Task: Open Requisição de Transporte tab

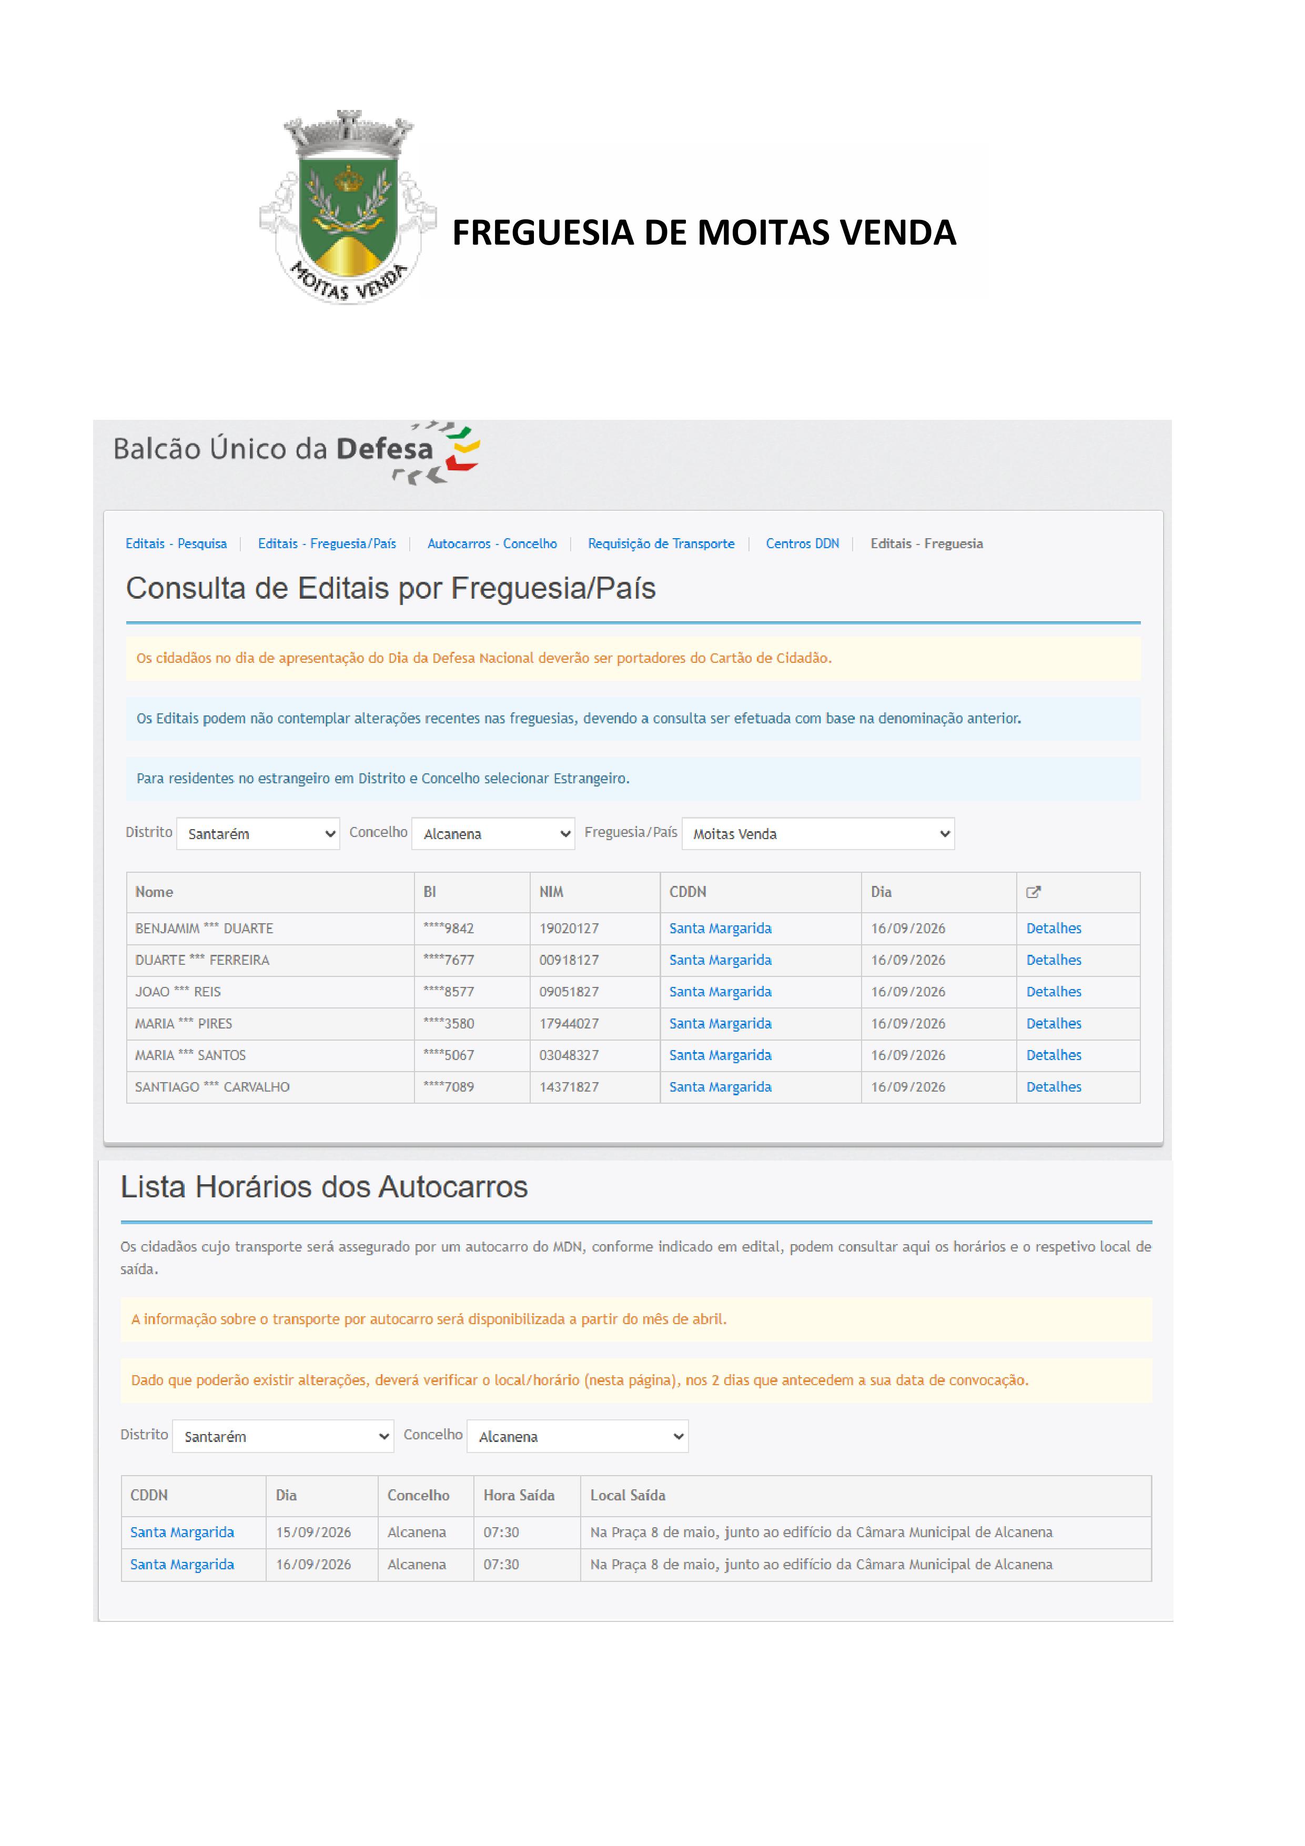Action: [661, 543]
